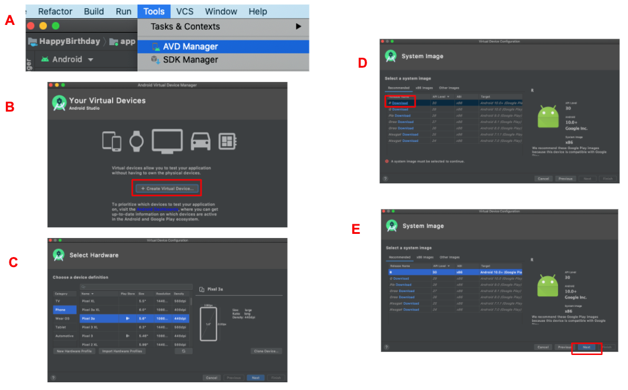Open the Refactor menu
The width and height of the screenshot is (628, 390).
click(55, 12)
